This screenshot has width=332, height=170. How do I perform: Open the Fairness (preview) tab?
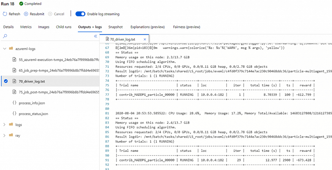point(187,27)
